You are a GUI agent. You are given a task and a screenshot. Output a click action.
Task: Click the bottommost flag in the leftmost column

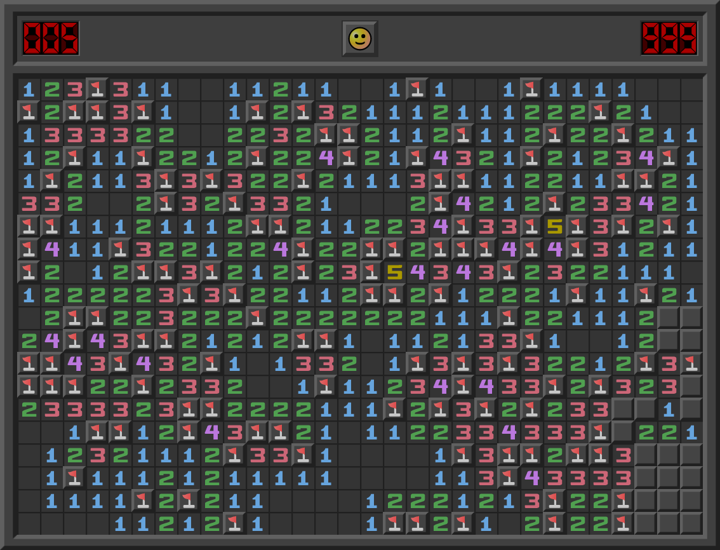pyautogui.click(x=29, y=386)
